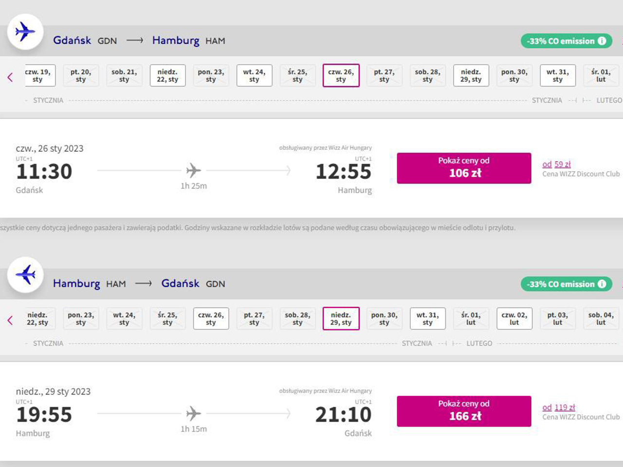Show earlier return dates with left arrow
The width and height of the screenshot is (623, 467).
tap(10, 320)
